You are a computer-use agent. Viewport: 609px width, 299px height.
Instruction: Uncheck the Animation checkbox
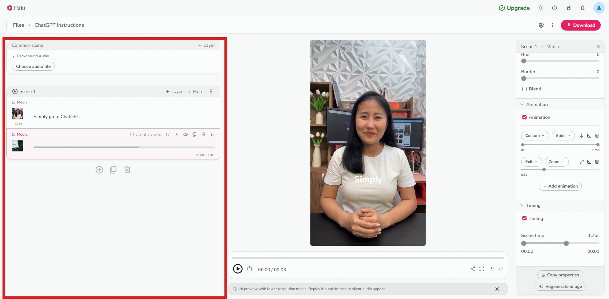point(524,117)
